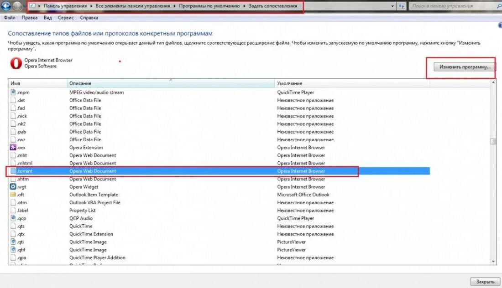
Task: Click the .qtif QuickTime Image icon
Action: click(x=13, y=250)
